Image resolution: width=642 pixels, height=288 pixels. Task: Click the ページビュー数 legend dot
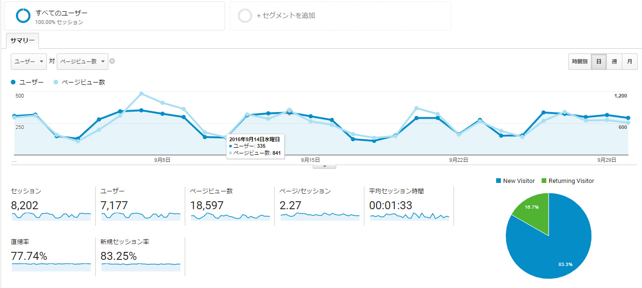click(x=56, y=82)
